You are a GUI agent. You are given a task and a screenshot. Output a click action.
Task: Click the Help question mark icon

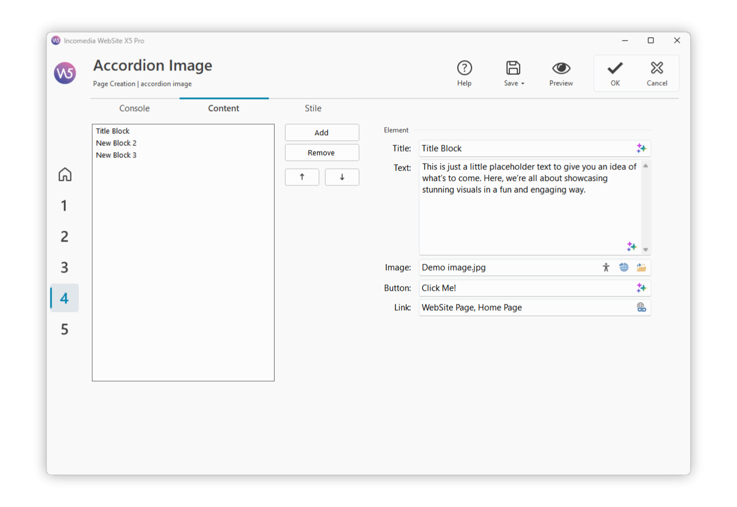(x=464, y=68)
